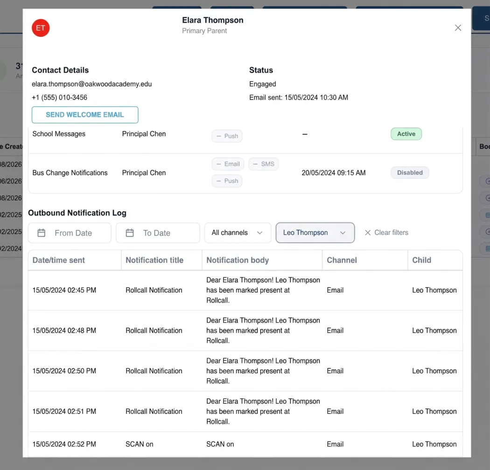Click Principal Chen in School Messages row

tap(144, 134)
